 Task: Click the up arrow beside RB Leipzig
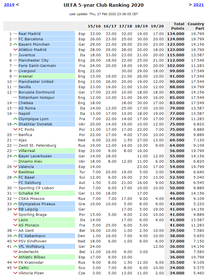point(15,209)
